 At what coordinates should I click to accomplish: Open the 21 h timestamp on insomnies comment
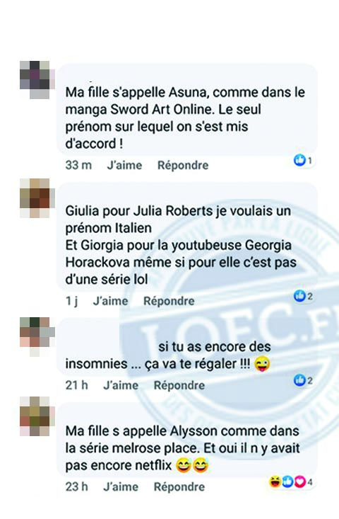tap(76, 385)
